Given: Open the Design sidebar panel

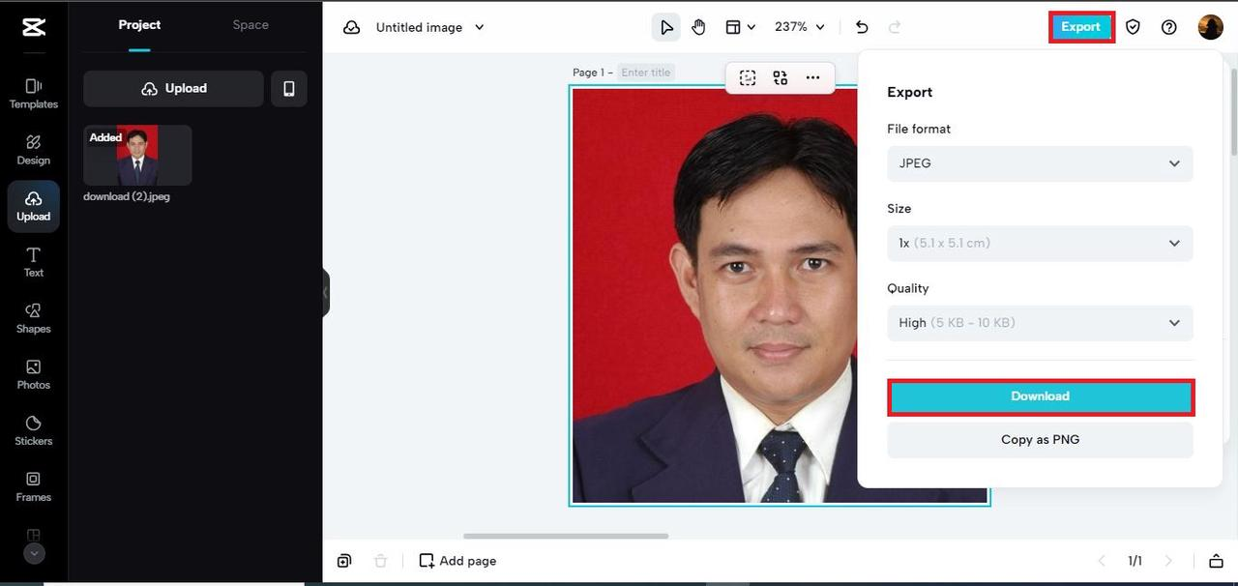Looking at the screenshot, I should tap(33, 150).
